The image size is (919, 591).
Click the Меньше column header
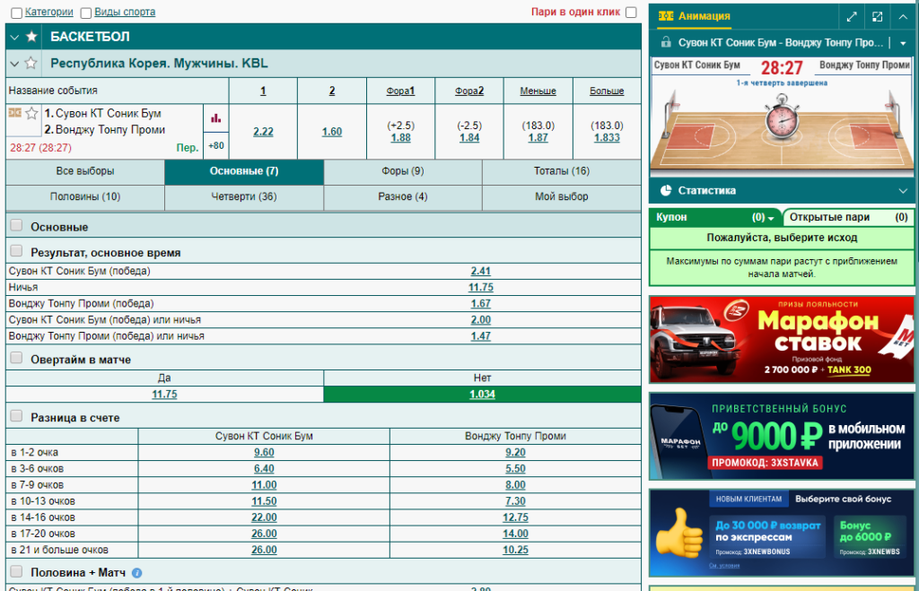coord(538,91)
